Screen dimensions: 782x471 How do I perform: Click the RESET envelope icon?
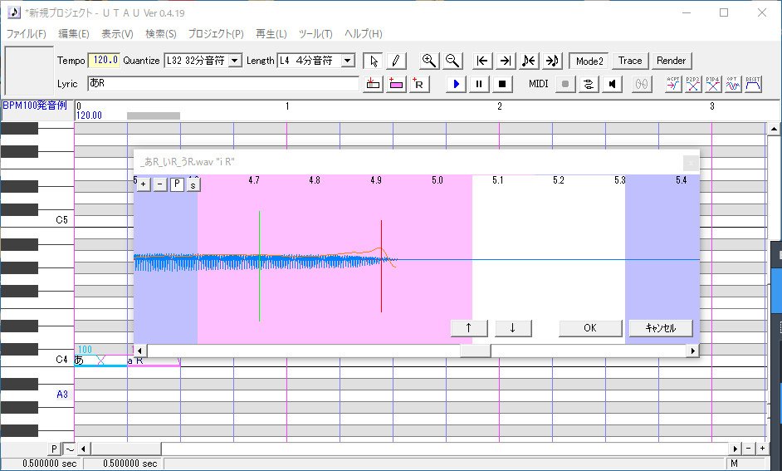coord(753,84)
